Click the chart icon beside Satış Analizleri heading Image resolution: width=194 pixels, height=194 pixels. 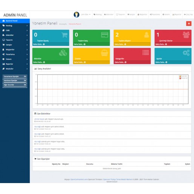tap(35, 69)
